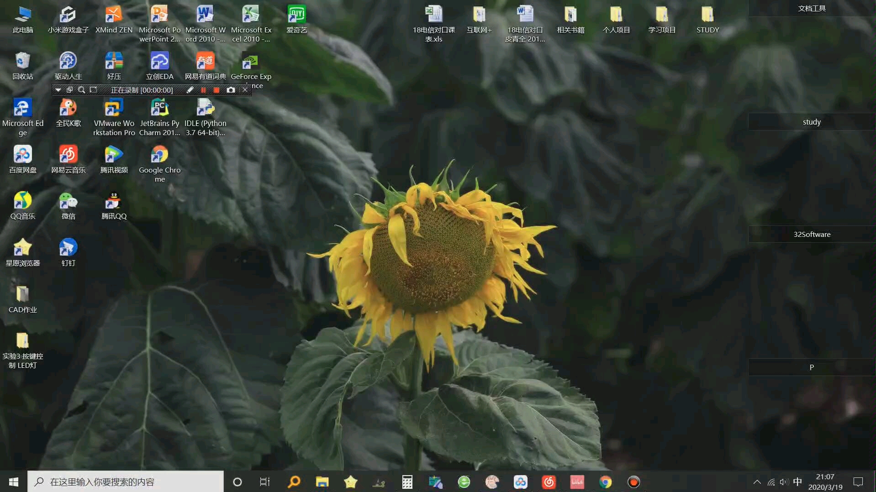Open the clock and date flyout

click(x=825, y=482)
